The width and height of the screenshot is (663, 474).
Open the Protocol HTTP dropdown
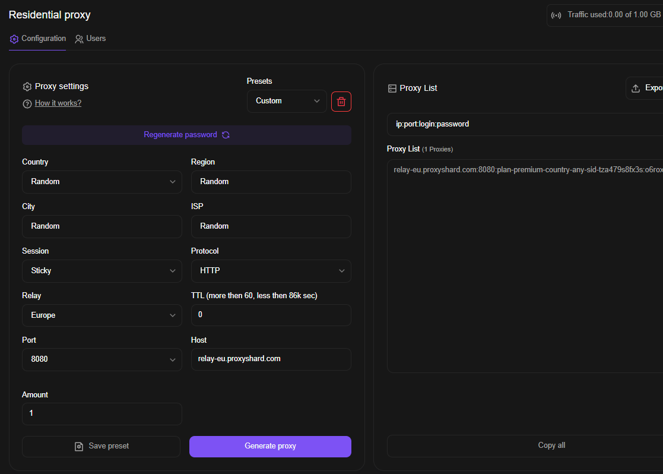pyautogui.click(x=271, y=271)
